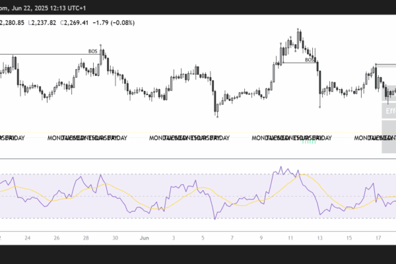Viewport: 396px width, 264px height.
Task: Click the 28 date on the time axis
Action: (x=86, y=238)
